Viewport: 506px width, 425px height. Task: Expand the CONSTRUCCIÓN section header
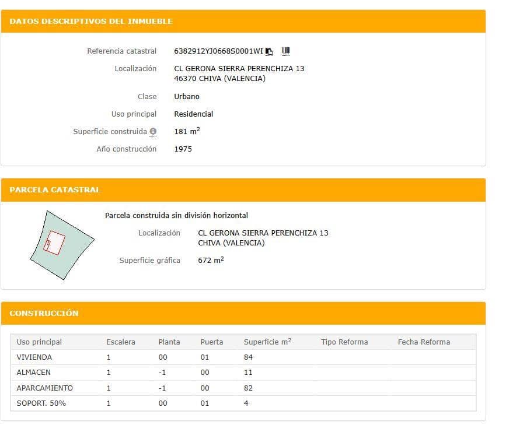point(44,313)
